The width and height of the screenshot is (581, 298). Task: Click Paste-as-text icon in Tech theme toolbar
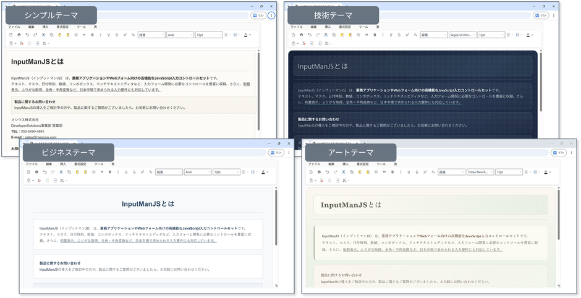pos(350,35)
